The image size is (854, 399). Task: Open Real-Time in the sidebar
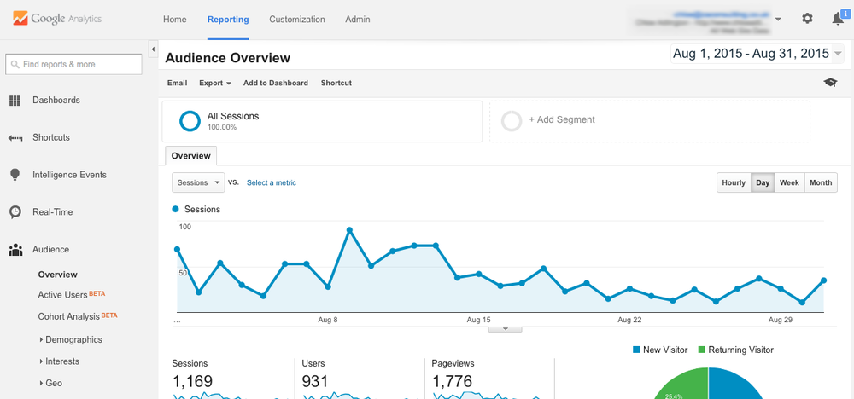pos(53,212)
